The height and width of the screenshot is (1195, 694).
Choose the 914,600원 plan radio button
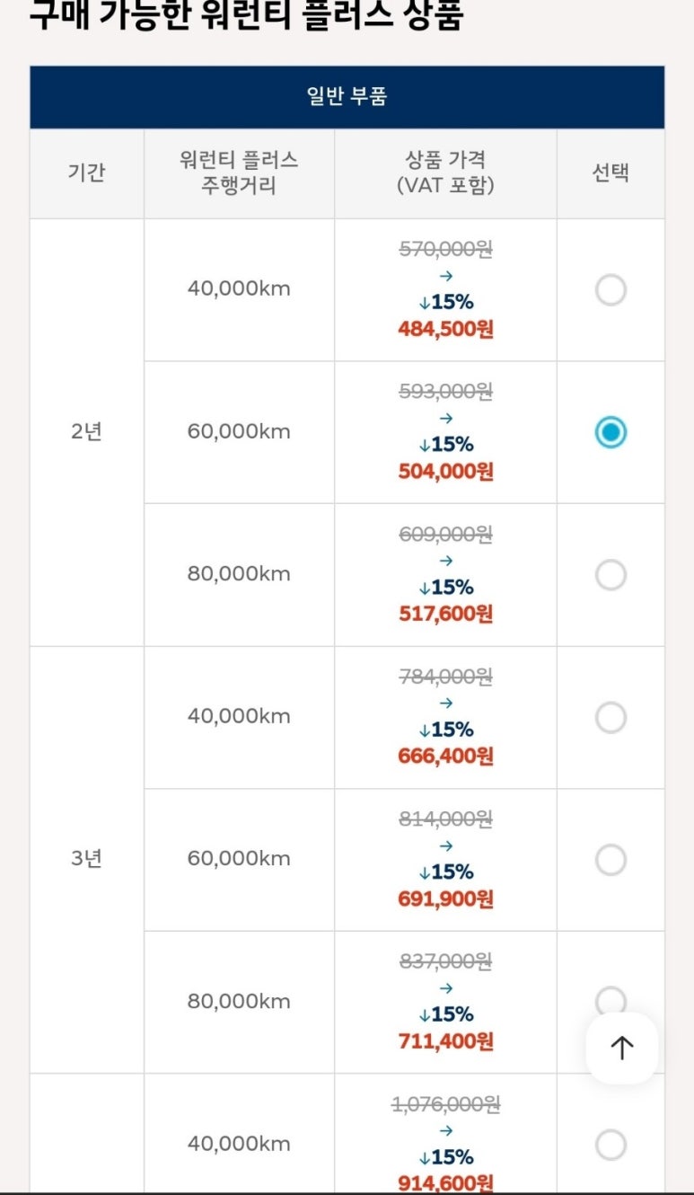[611, 1145]
